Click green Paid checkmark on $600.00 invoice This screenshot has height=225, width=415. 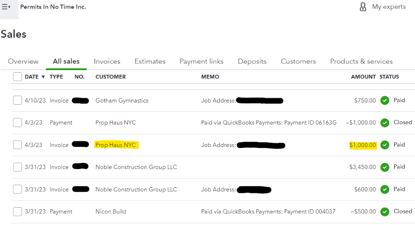tap(385, 189)
